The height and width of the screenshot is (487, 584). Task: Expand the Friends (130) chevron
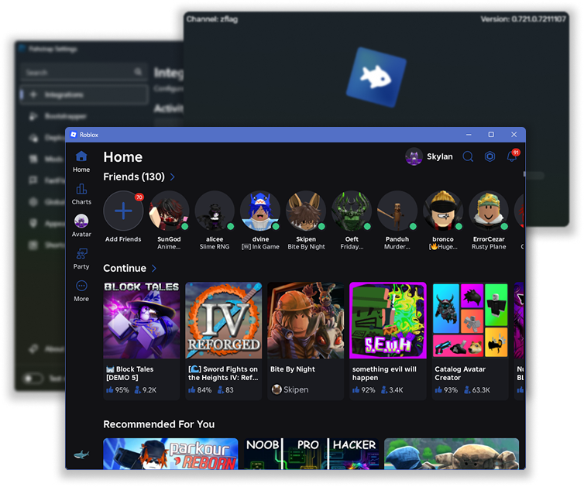pos(173,177)
